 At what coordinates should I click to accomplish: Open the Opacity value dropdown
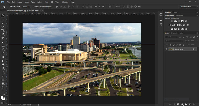click(x=197, y=41)
